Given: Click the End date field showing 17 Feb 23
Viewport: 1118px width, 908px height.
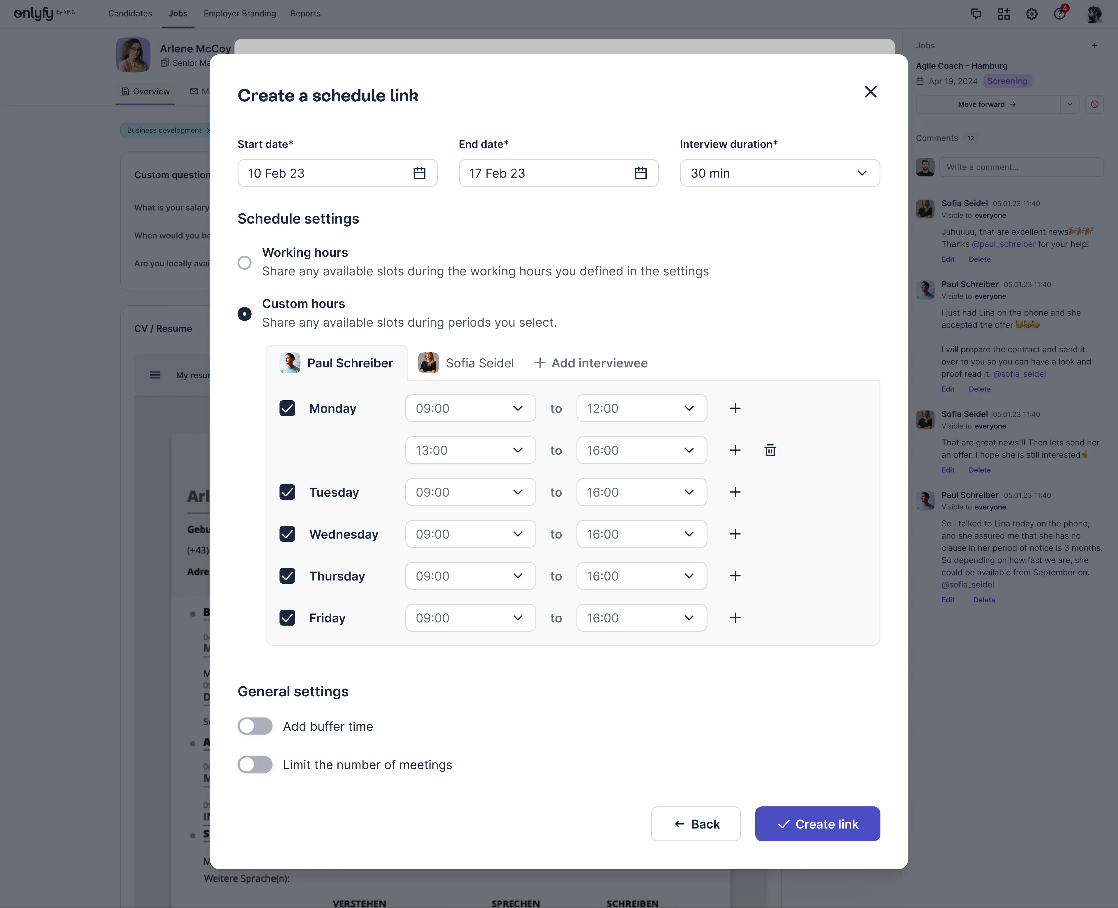Looking at the screenshot, I should (x=559, y=173).
